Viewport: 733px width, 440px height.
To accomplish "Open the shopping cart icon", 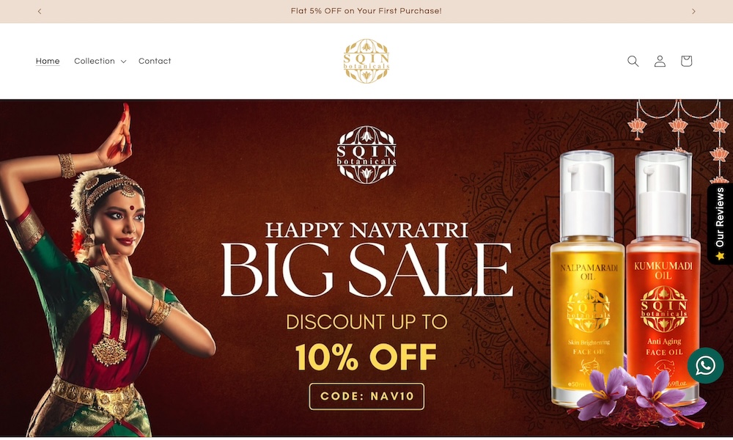I will pos(686,61).
